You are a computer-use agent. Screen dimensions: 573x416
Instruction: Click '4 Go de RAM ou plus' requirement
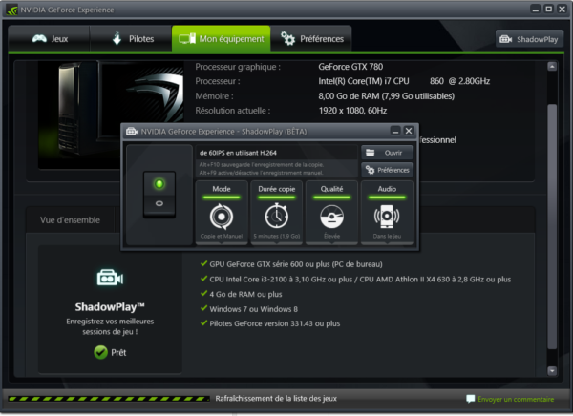pyautogui.click(x=245, y=294)
